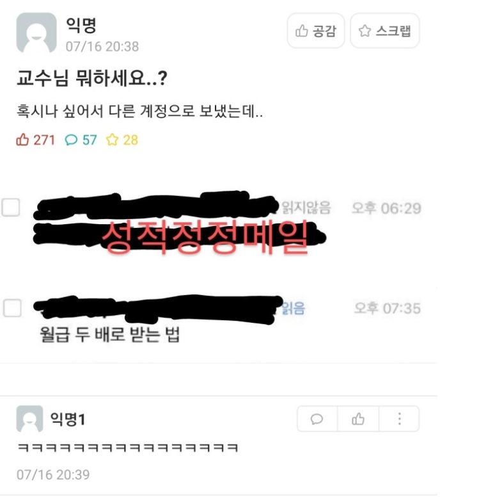Viewport: 479px width, 502px height.
Task: Click the anonymous author profile avatar
Action: pos(36,33)
